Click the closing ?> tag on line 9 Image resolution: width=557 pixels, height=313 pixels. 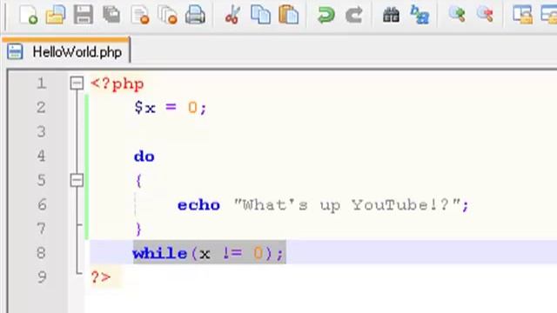click(101, 277)
